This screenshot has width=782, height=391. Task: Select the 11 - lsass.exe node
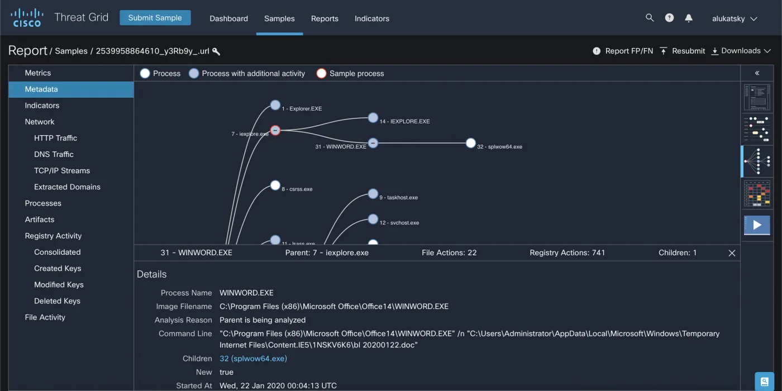coord(275,240)
